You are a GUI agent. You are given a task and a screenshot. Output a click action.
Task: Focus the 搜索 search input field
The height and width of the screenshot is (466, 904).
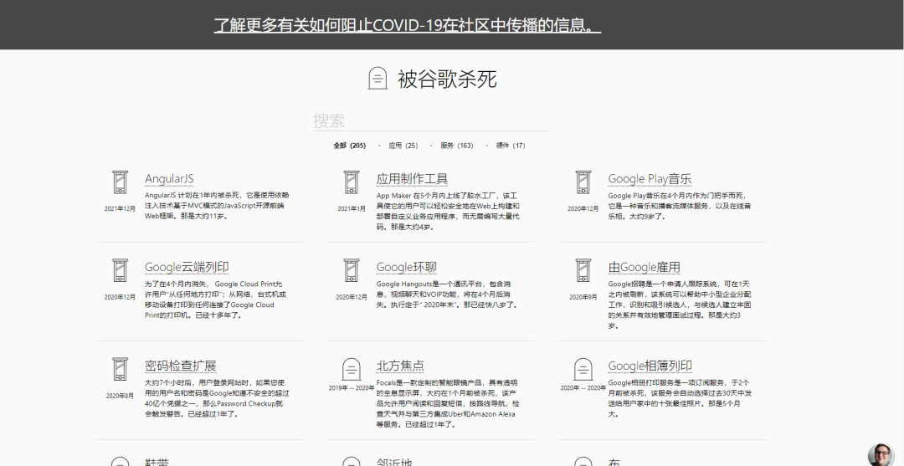coord(430,121)
